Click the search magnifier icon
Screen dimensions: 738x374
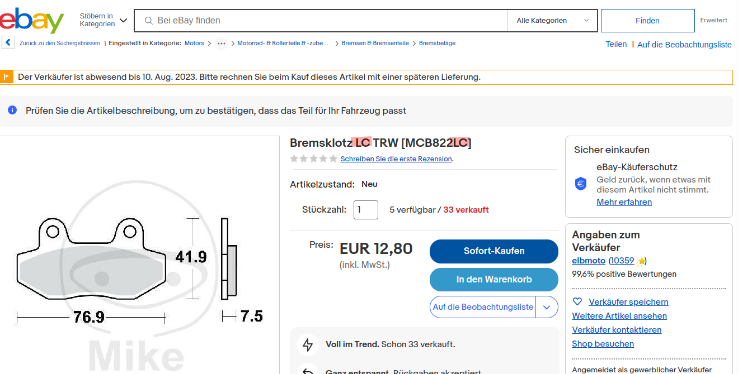pyautogui.click(x=149, y=21)
